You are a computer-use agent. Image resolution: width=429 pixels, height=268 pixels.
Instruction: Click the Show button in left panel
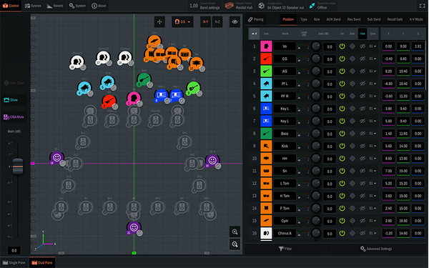(x=14, y=100)
